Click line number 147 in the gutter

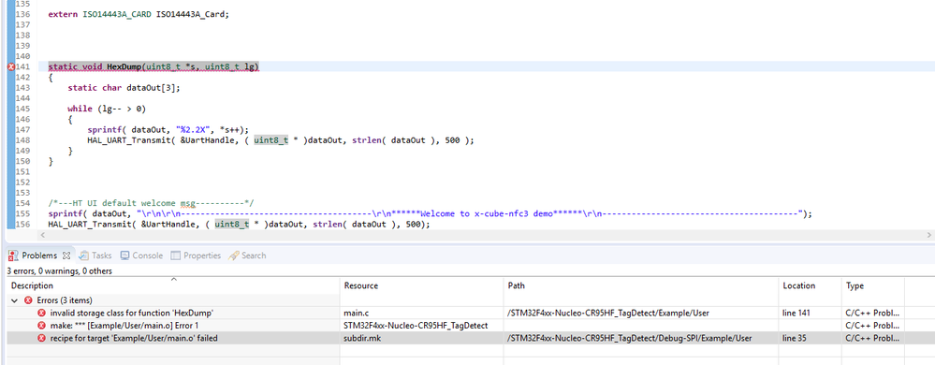(x=22, y=129)
